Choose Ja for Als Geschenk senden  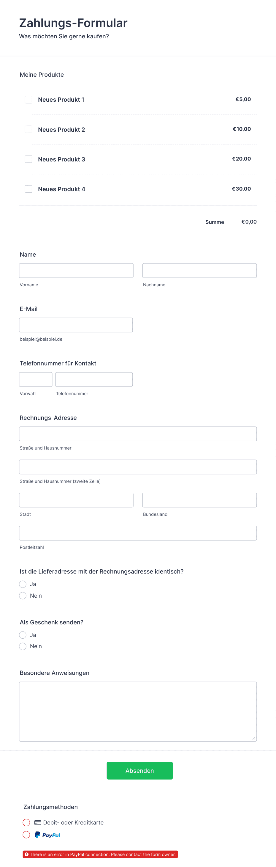[x=23, y=635]
